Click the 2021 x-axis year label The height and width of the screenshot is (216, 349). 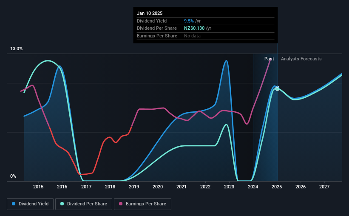coord(182,187)
